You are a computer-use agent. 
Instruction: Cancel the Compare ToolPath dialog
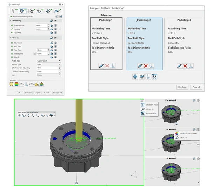(x=196, y=87)
